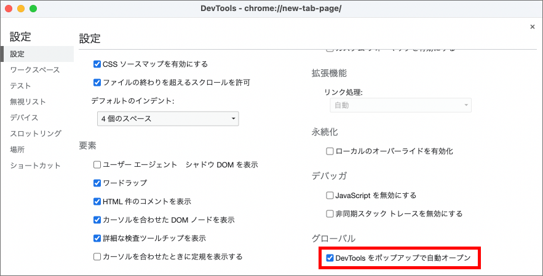Enable 非同期スタック トレースを無効にする checkbox
Screen dimensions: 543x276
pyautogui.click(x=330, y=213)
